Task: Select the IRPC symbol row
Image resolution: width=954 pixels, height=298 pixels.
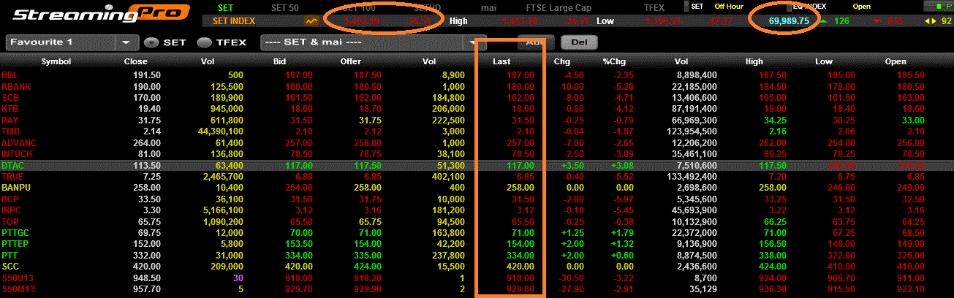Action: pyautogui.click(x=477, y=210)
